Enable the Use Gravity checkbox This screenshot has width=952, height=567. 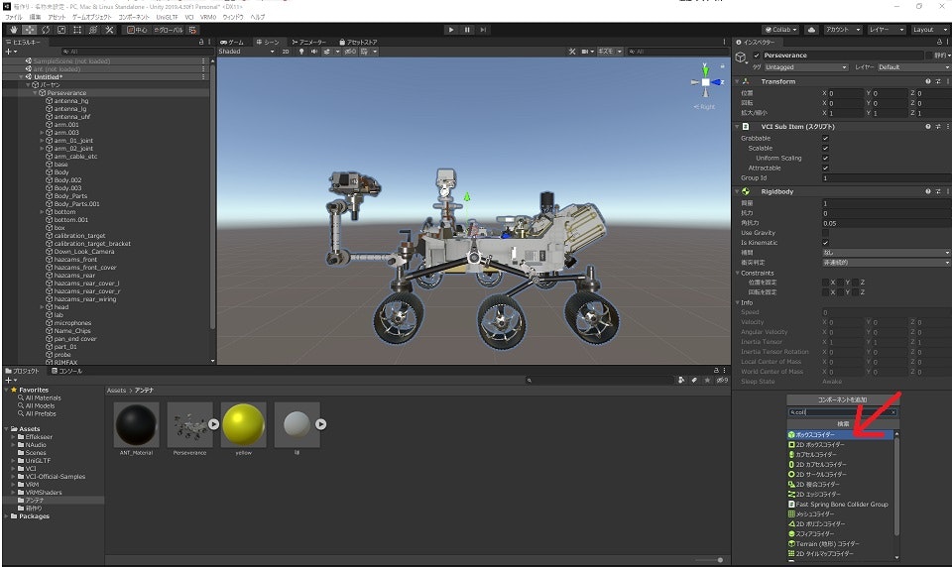(x=825, y=233)
